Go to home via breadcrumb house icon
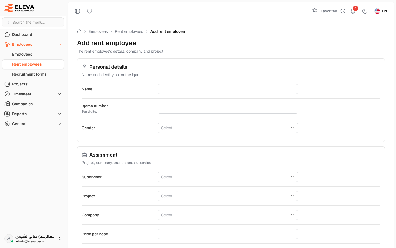 [x=79, y=31]
